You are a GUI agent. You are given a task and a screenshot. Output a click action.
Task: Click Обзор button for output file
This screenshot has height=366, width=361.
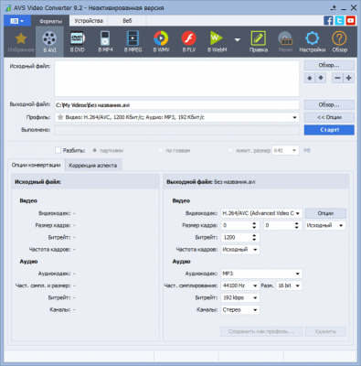coord(329,105)
